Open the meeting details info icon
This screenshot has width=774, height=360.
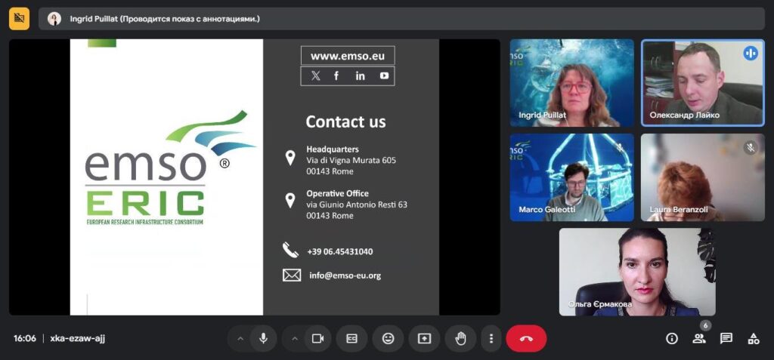click(671, 339)
